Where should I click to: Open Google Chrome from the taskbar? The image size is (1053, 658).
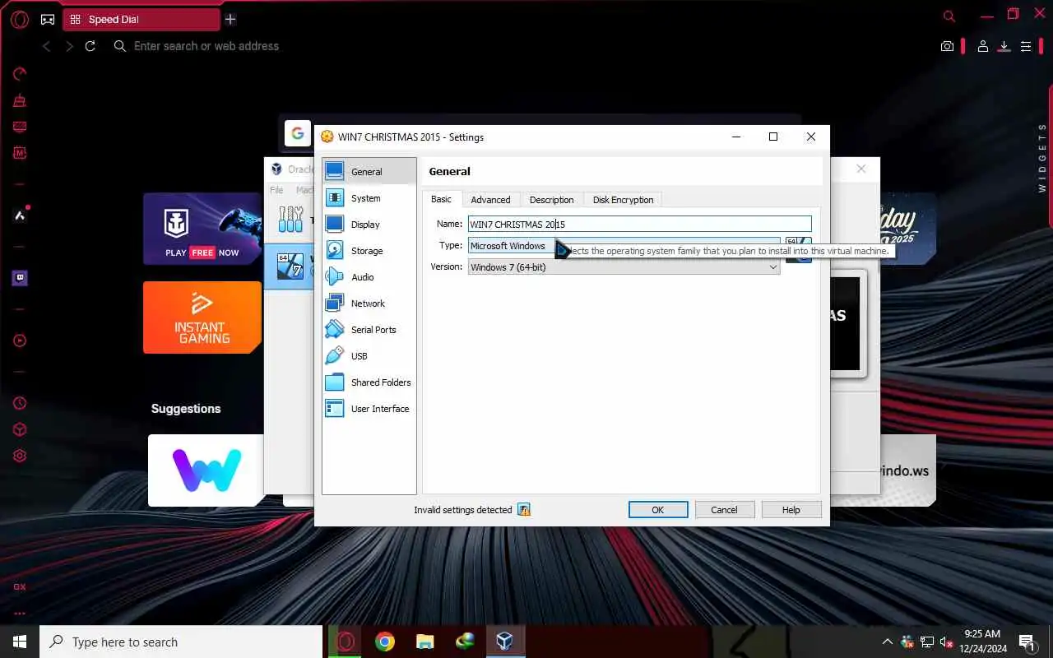(x=385, y=642)
